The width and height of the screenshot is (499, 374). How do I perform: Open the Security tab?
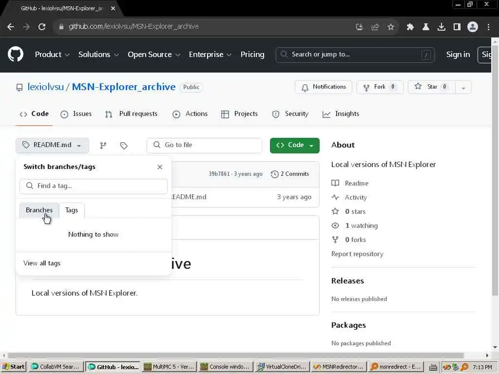[x=290, y=114]
